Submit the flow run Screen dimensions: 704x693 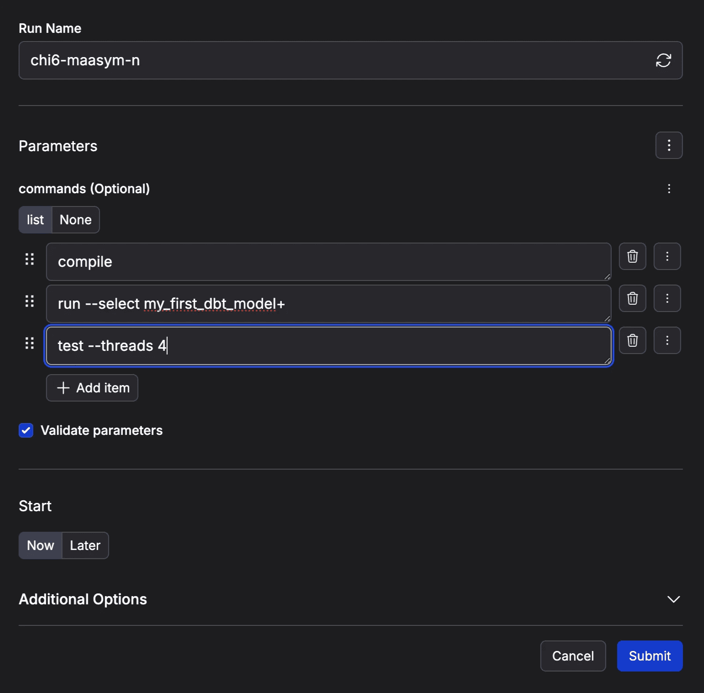pos(649,656)
